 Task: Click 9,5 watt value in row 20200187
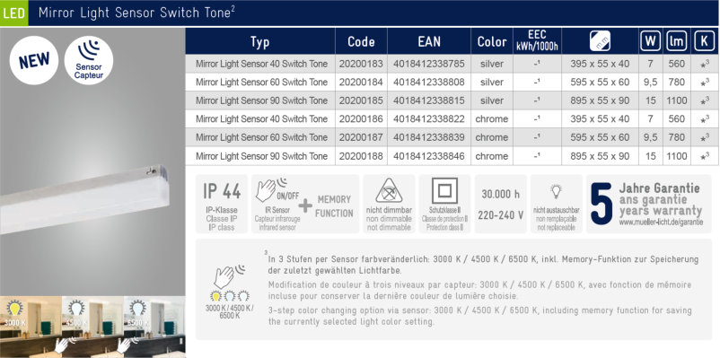[650, 137]
